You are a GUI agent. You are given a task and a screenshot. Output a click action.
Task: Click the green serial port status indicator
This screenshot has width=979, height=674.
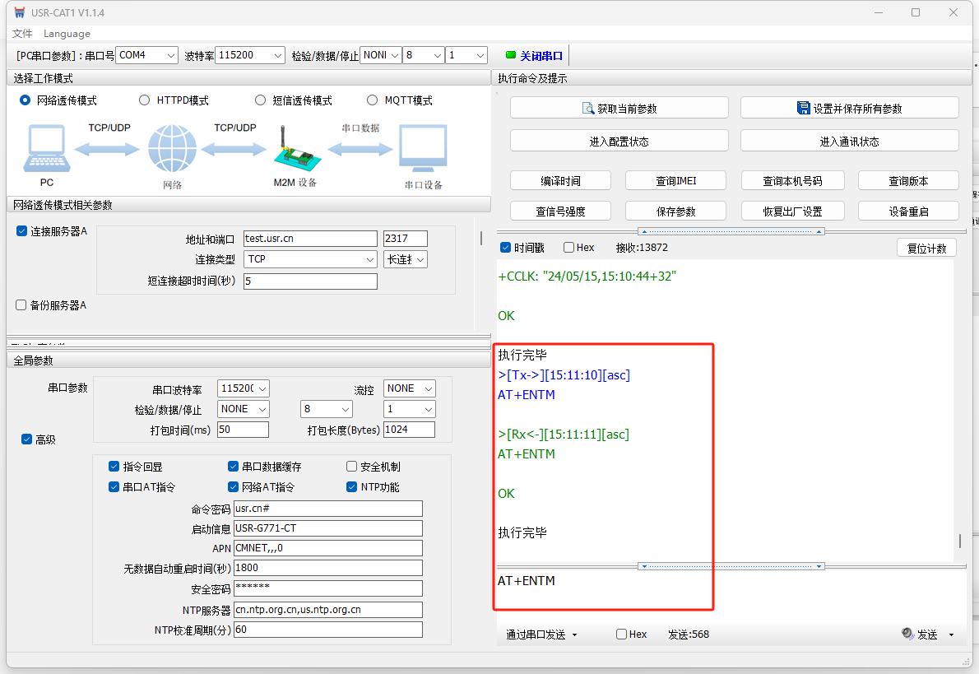(511, 56)
